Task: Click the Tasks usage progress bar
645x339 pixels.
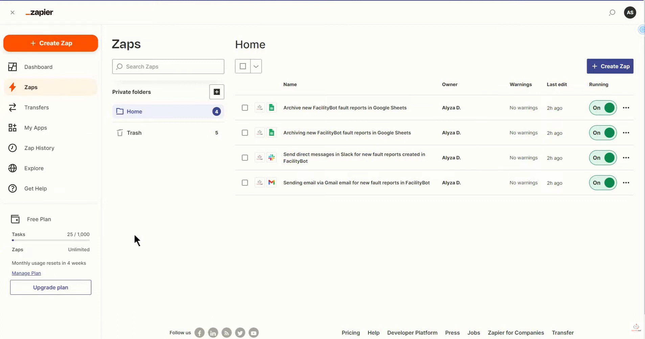Action: coord(51,240)
